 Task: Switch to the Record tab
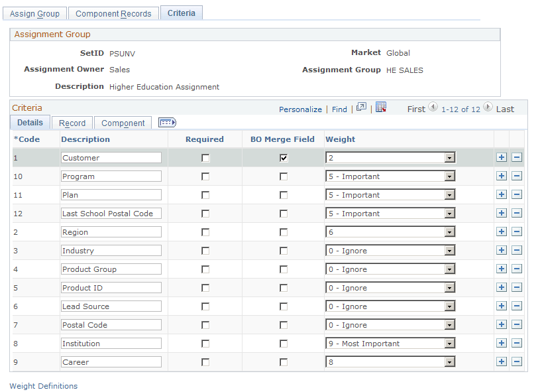(72, 122)
